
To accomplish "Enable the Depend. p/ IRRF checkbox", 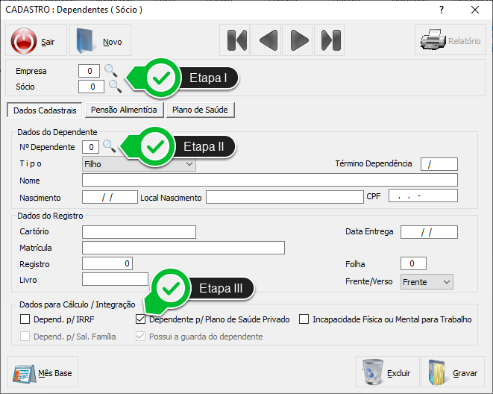I will click(25, 319).
